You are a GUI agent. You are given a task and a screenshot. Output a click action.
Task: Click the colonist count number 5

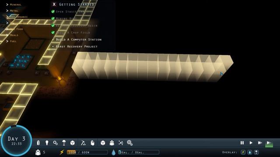coord(44,152)
